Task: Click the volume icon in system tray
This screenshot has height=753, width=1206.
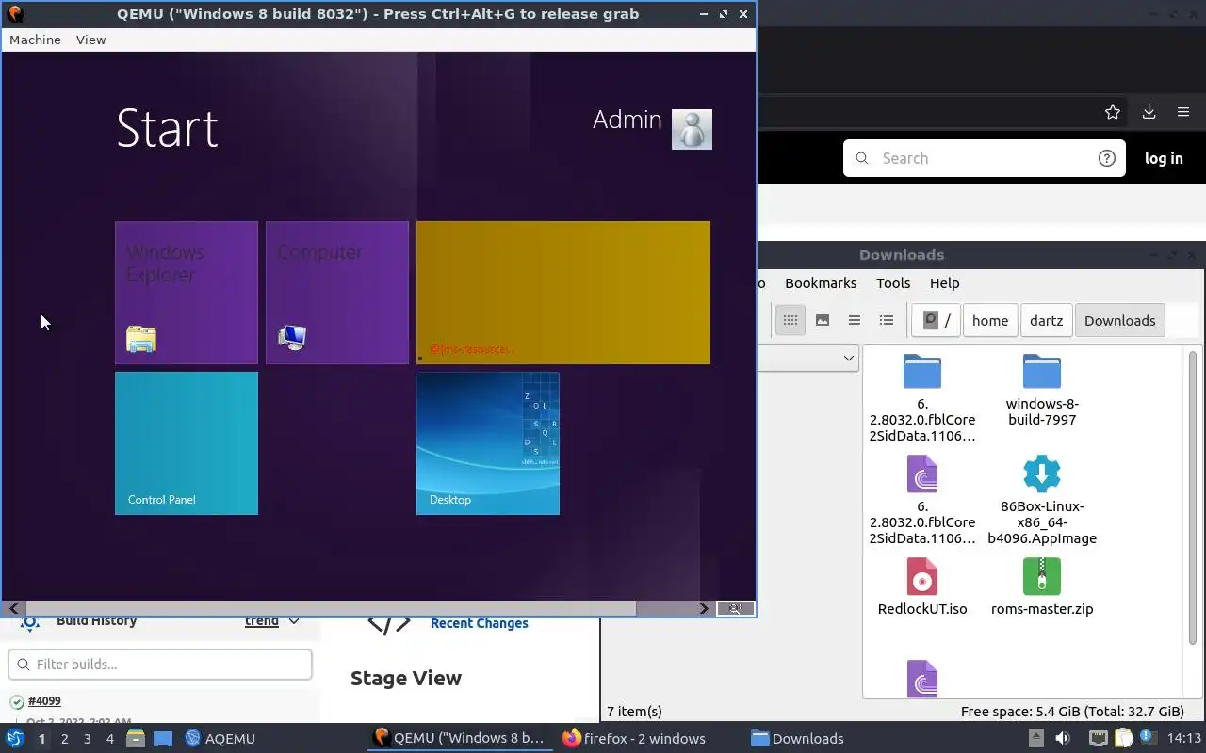Action: tap(1063, 738)
